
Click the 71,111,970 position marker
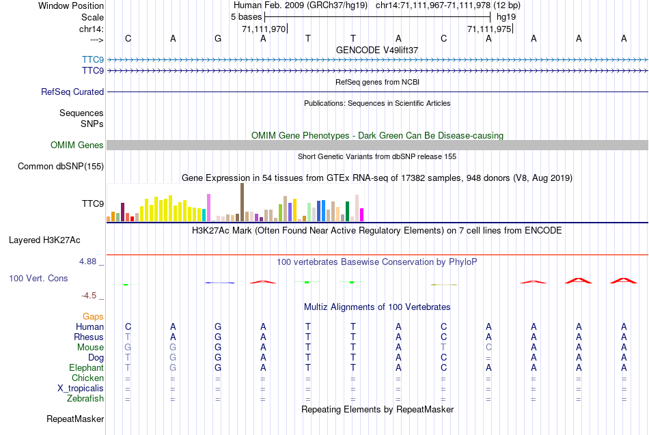(x=264, y=29)
